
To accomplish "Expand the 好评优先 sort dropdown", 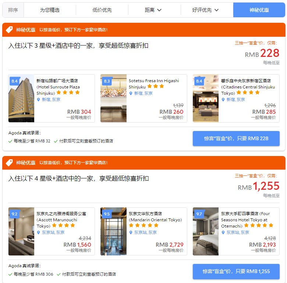I will pyautogui.click(x=205, y=10).
